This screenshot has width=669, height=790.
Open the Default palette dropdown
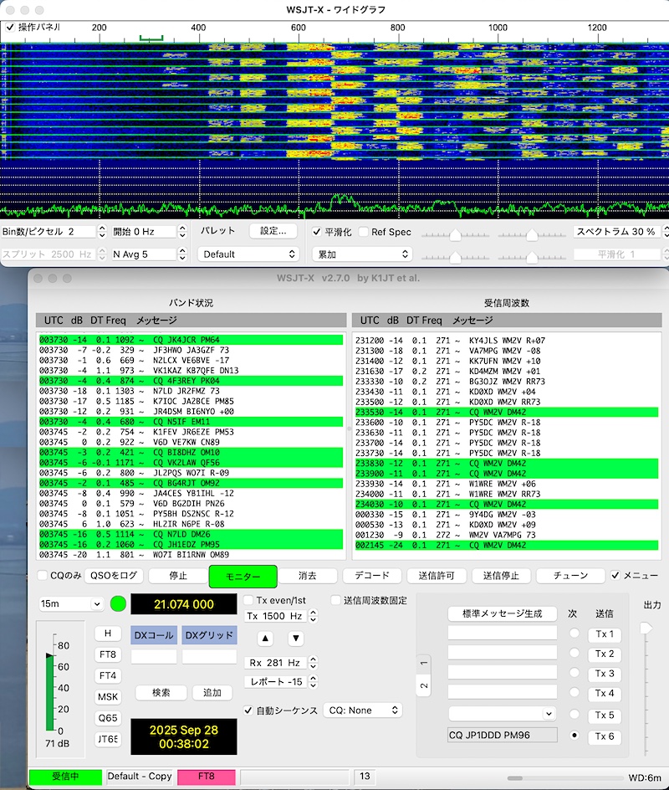(x=248, y=254)
